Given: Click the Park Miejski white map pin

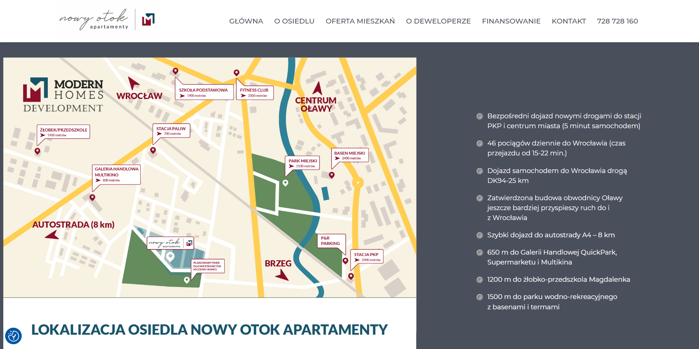Looking at the screenshot, I should 285,183.
